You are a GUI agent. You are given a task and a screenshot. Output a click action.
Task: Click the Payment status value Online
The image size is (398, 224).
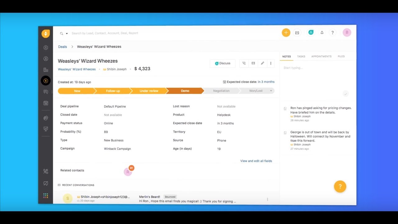[x=108, y=123]
